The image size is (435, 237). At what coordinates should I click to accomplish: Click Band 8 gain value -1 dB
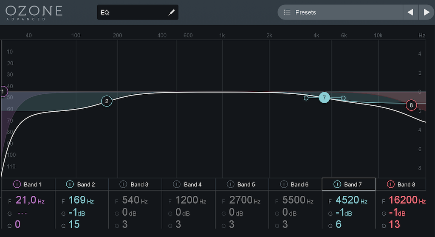tap(397, 212)
